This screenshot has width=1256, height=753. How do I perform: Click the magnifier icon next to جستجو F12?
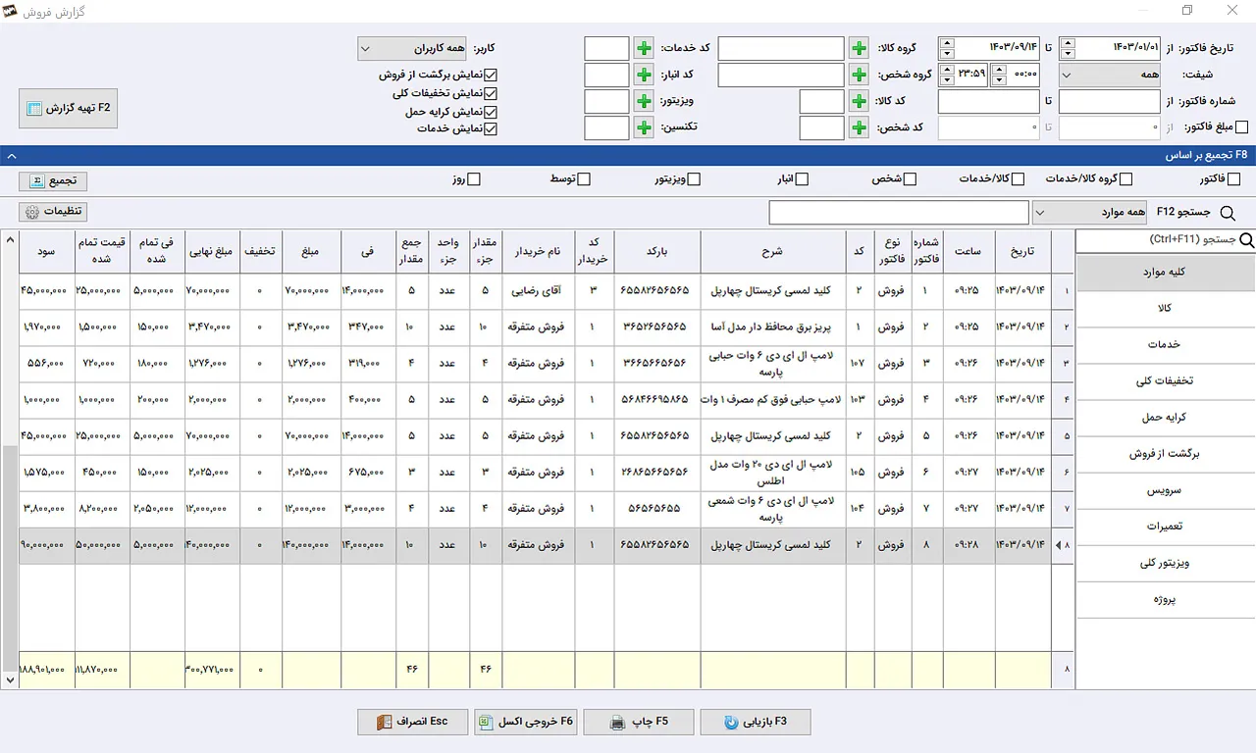click(1227, 213)
